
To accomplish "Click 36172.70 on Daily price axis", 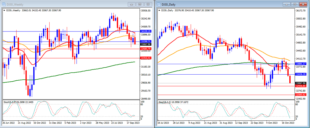I will tap(301, 10).
